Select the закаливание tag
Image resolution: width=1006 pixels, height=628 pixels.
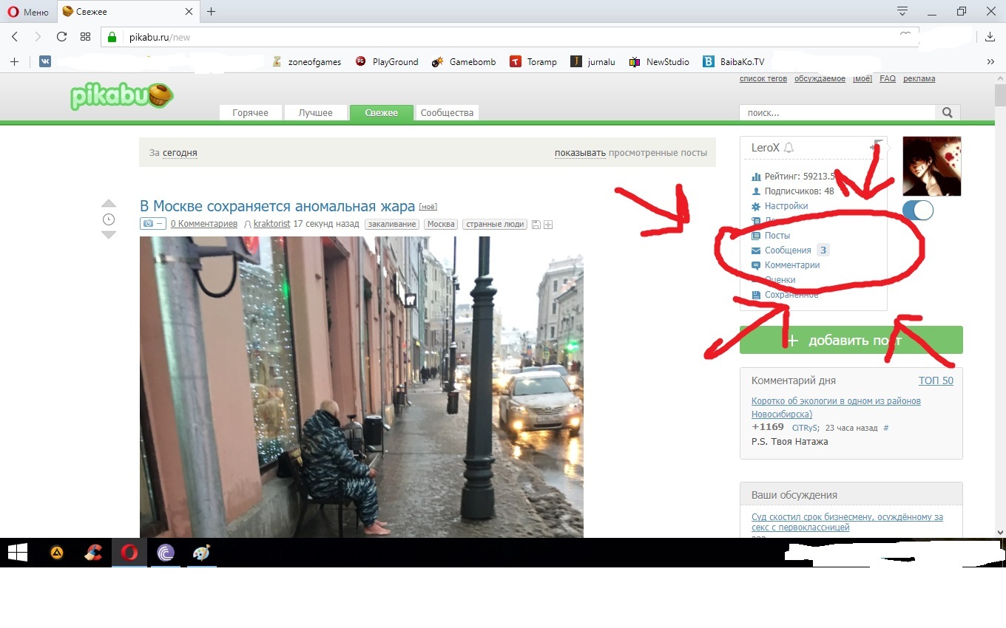(392, 224)
